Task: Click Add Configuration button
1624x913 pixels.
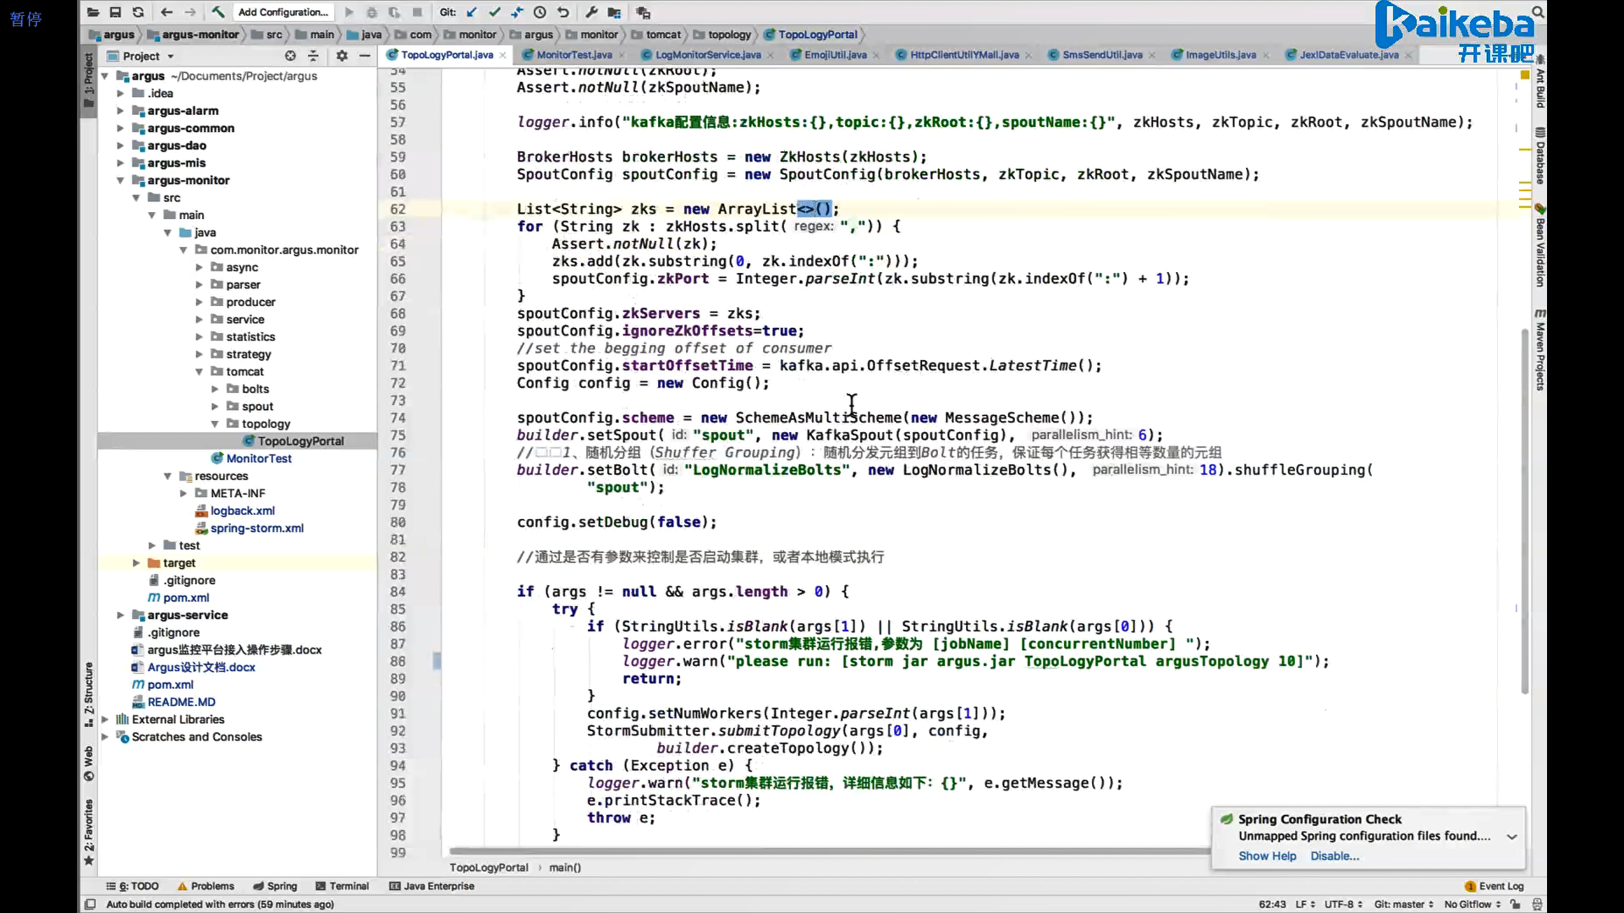Action: (x=283, y=12)
